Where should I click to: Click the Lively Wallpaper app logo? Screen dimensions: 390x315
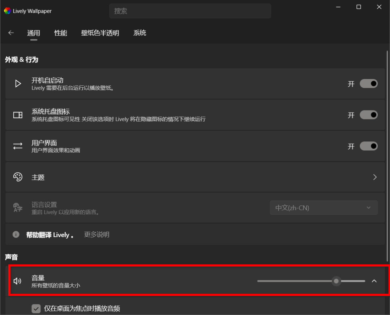coord(8,11)
